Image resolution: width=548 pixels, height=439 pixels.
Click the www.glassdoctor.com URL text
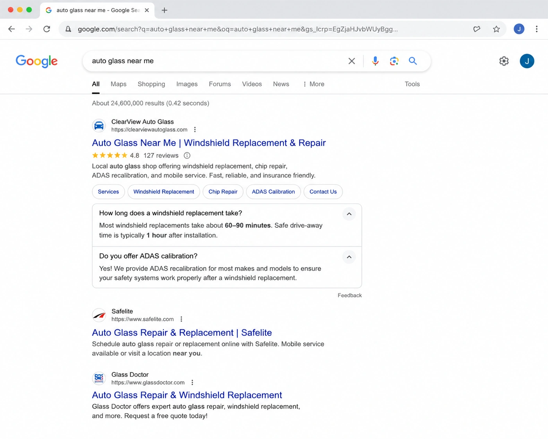[x=148, y=383]
